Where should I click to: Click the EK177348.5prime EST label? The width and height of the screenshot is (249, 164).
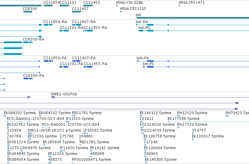(183, 119)
